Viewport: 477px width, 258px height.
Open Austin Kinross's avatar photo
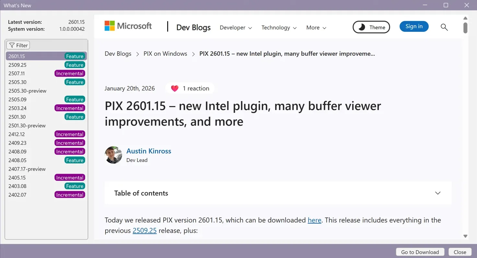(113, 155)
